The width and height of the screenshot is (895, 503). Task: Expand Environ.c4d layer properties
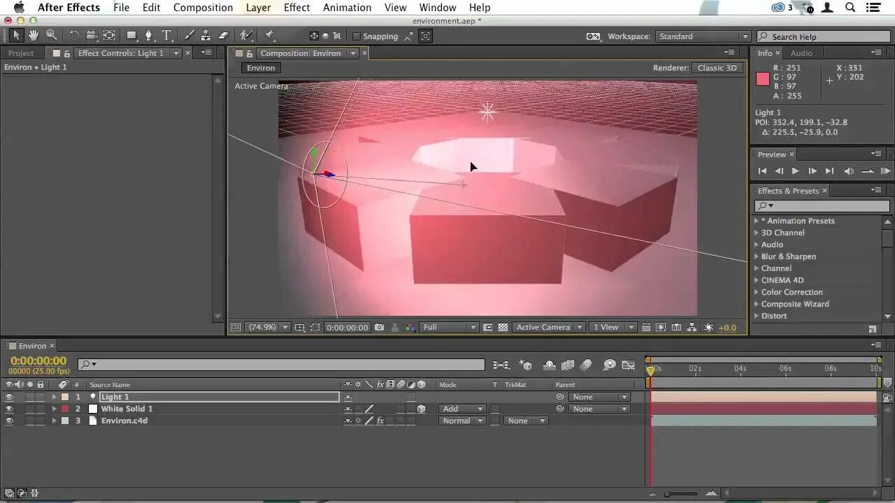click(54, 421)
